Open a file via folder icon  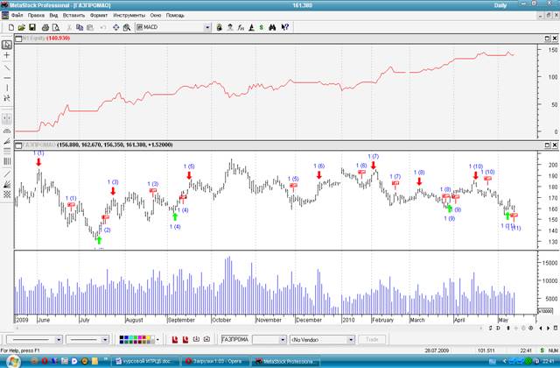[x=21, y=27]
